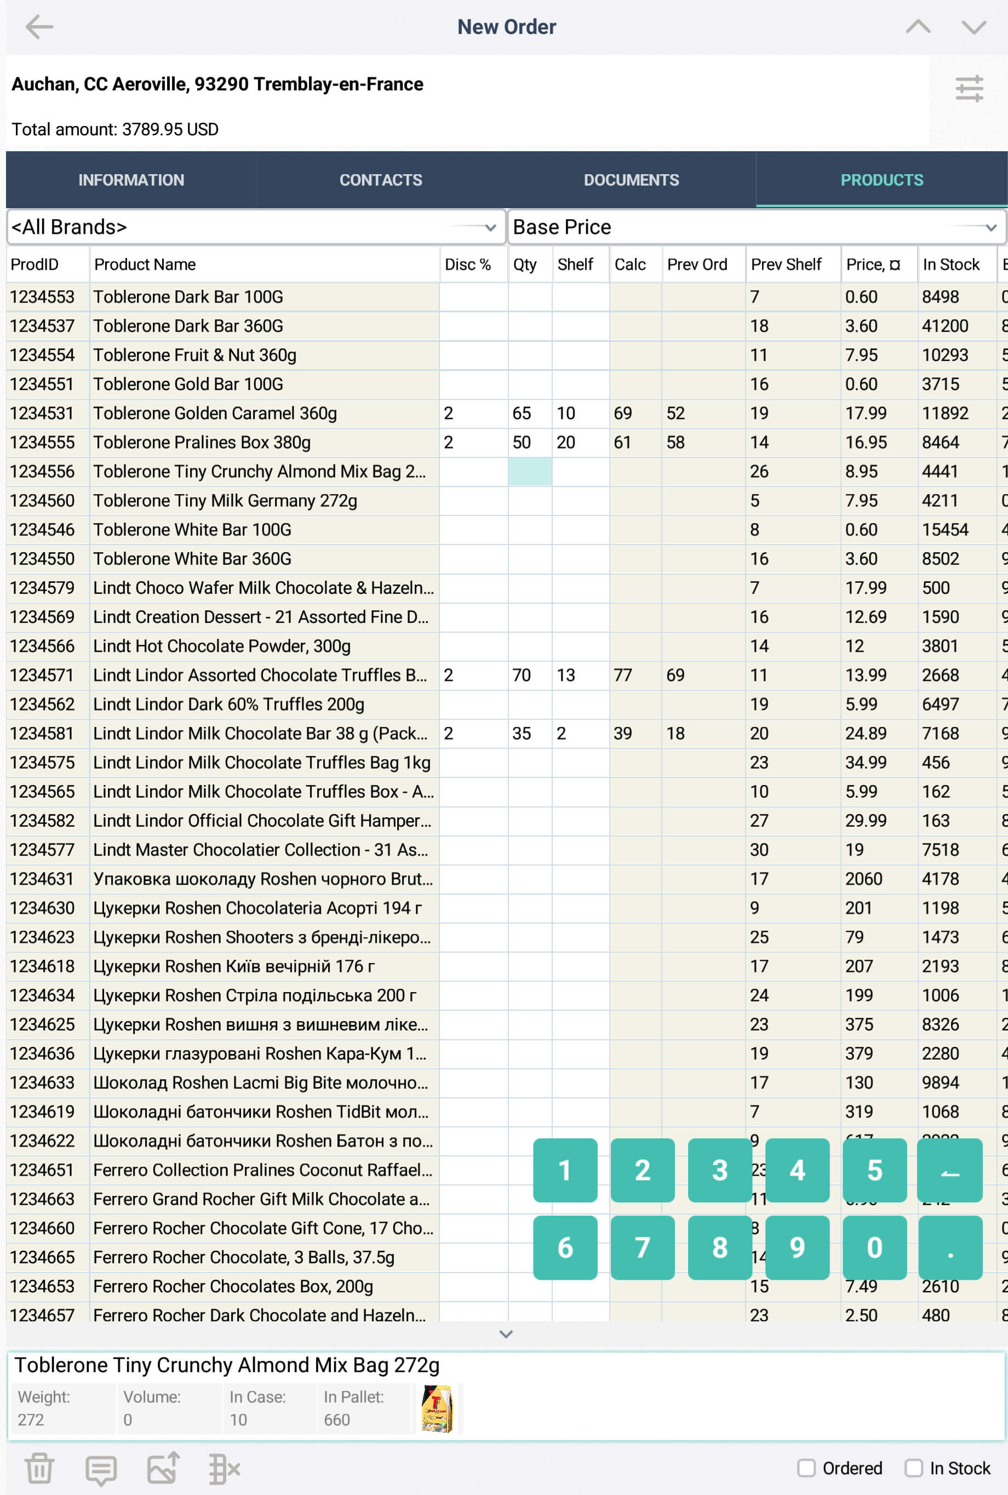
Task: Click the image upload icon
Action: click(163, 1468)
